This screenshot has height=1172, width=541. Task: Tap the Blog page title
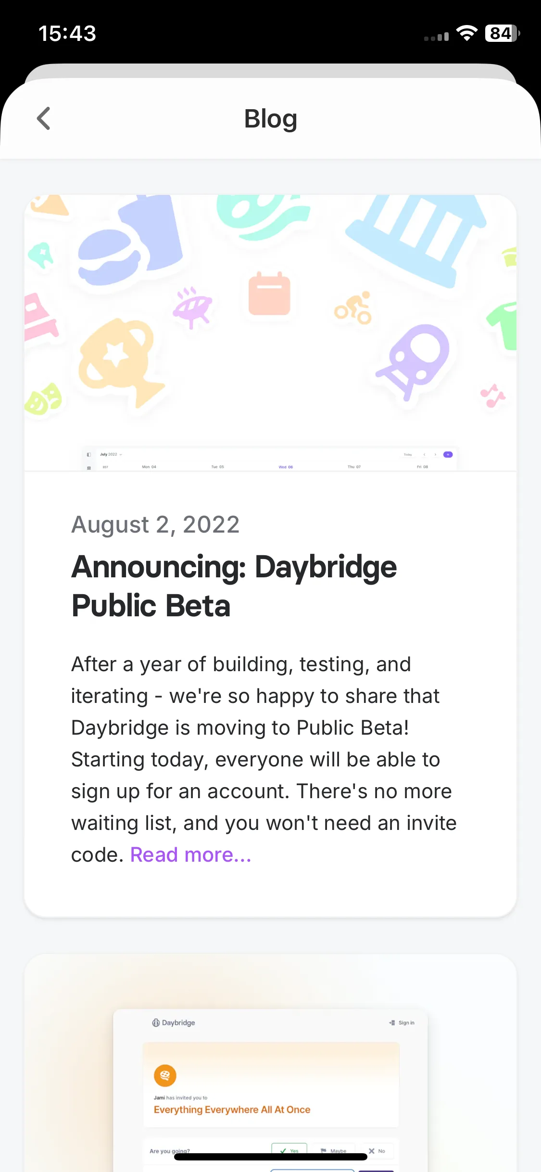[x=270, y=118]
